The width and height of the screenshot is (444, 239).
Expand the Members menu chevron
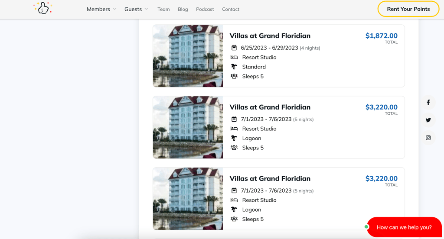(x=114, y=9)
